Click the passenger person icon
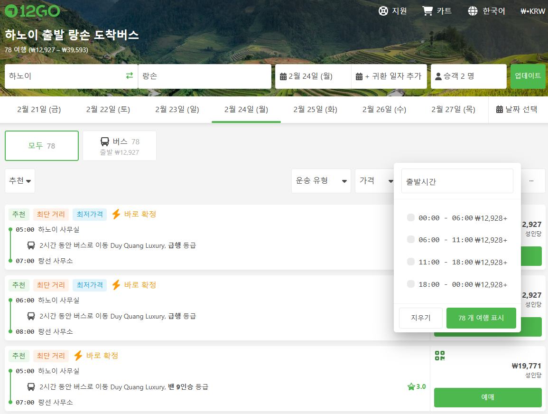548x414 pixels. tap(438, 76)
